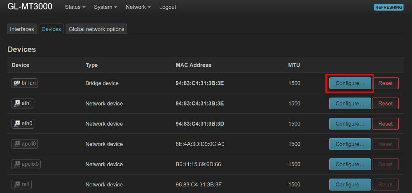Screen dimensions: 412x193
Task: Select the Devices tab
Action: tap(51, 29)
